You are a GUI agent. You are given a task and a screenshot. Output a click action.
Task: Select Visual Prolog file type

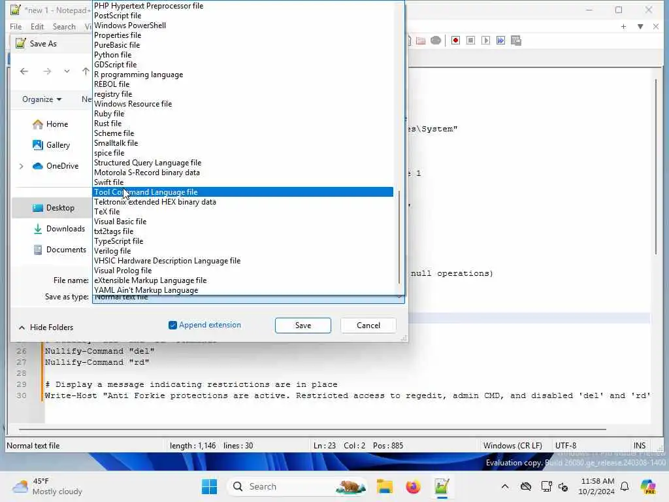[243, 271]
